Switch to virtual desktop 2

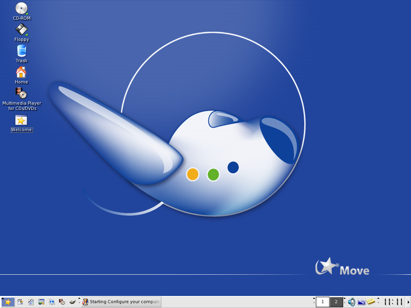pyautogui.click(x=336, y=302)
